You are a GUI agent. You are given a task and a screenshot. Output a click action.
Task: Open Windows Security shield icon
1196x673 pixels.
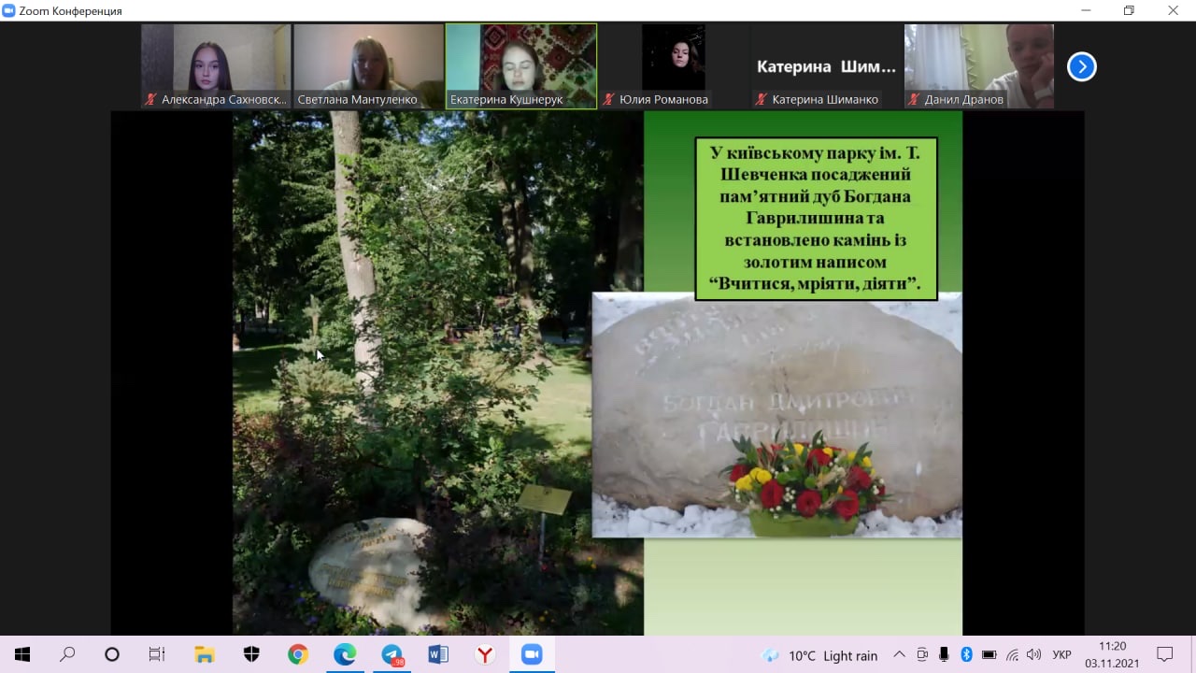pyautogui.click(x=251, y=654)
